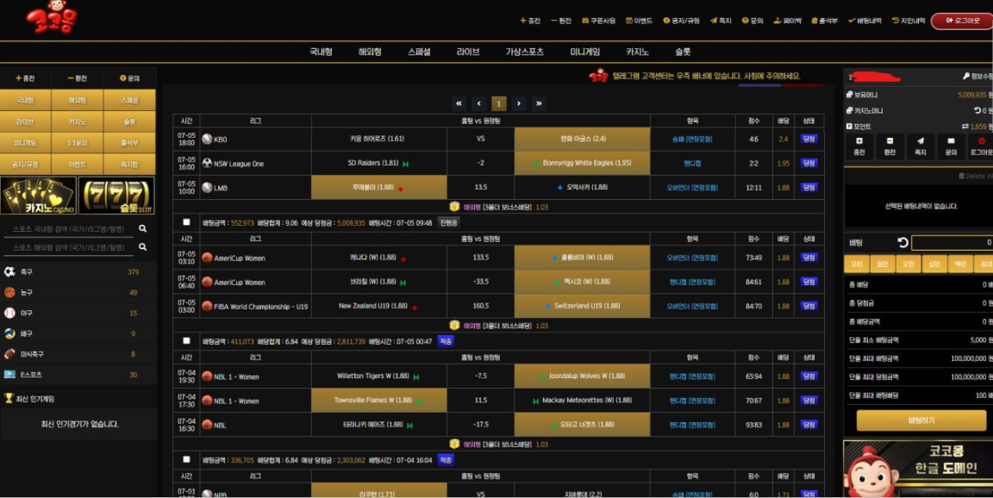Click the reset arrow icon beside betting amount
Viewport: 993px width, 498px height.
[x=902, y=243]
